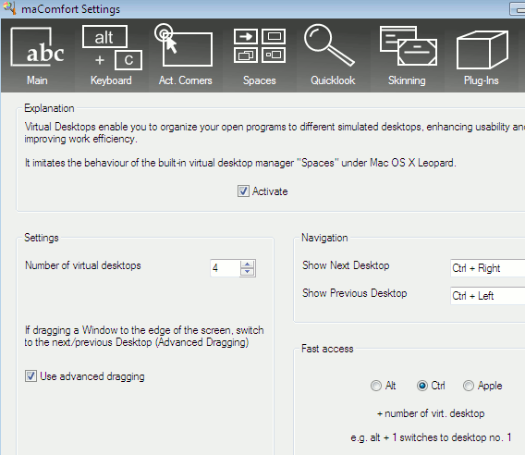
Task: Click the virtual desktops number field showing 4
Action: tap(225, 268)
